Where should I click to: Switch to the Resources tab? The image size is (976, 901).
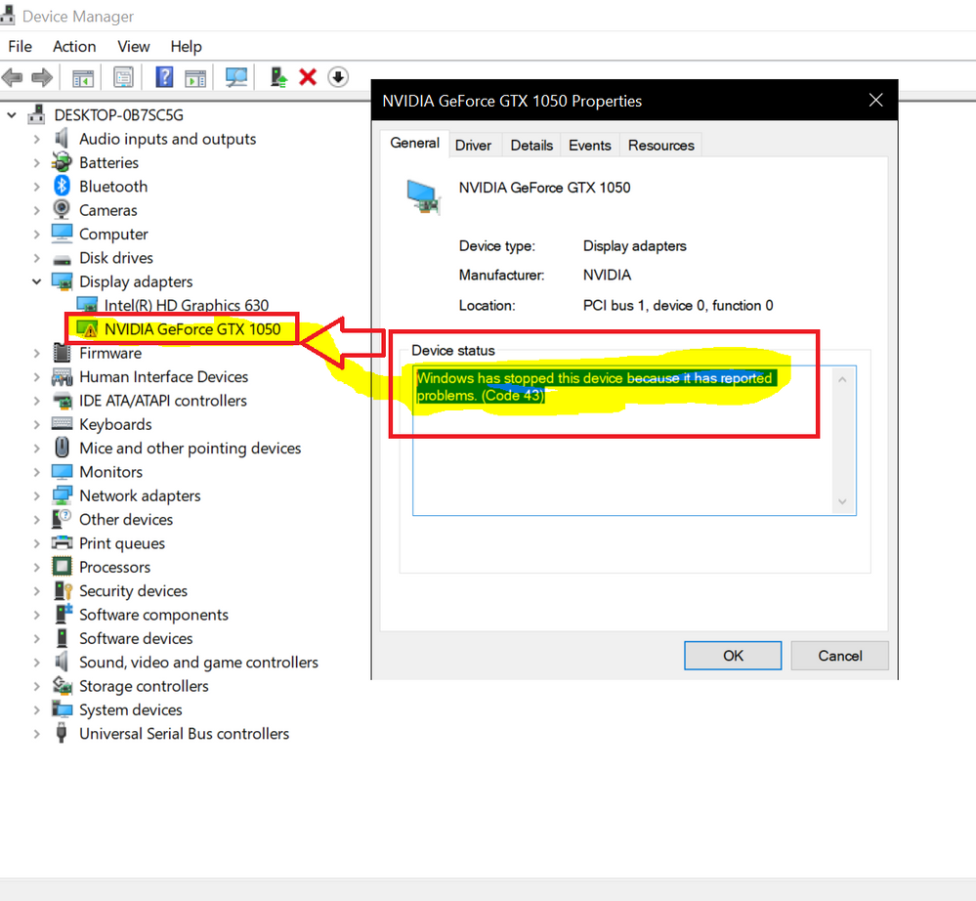click(660, 145)
